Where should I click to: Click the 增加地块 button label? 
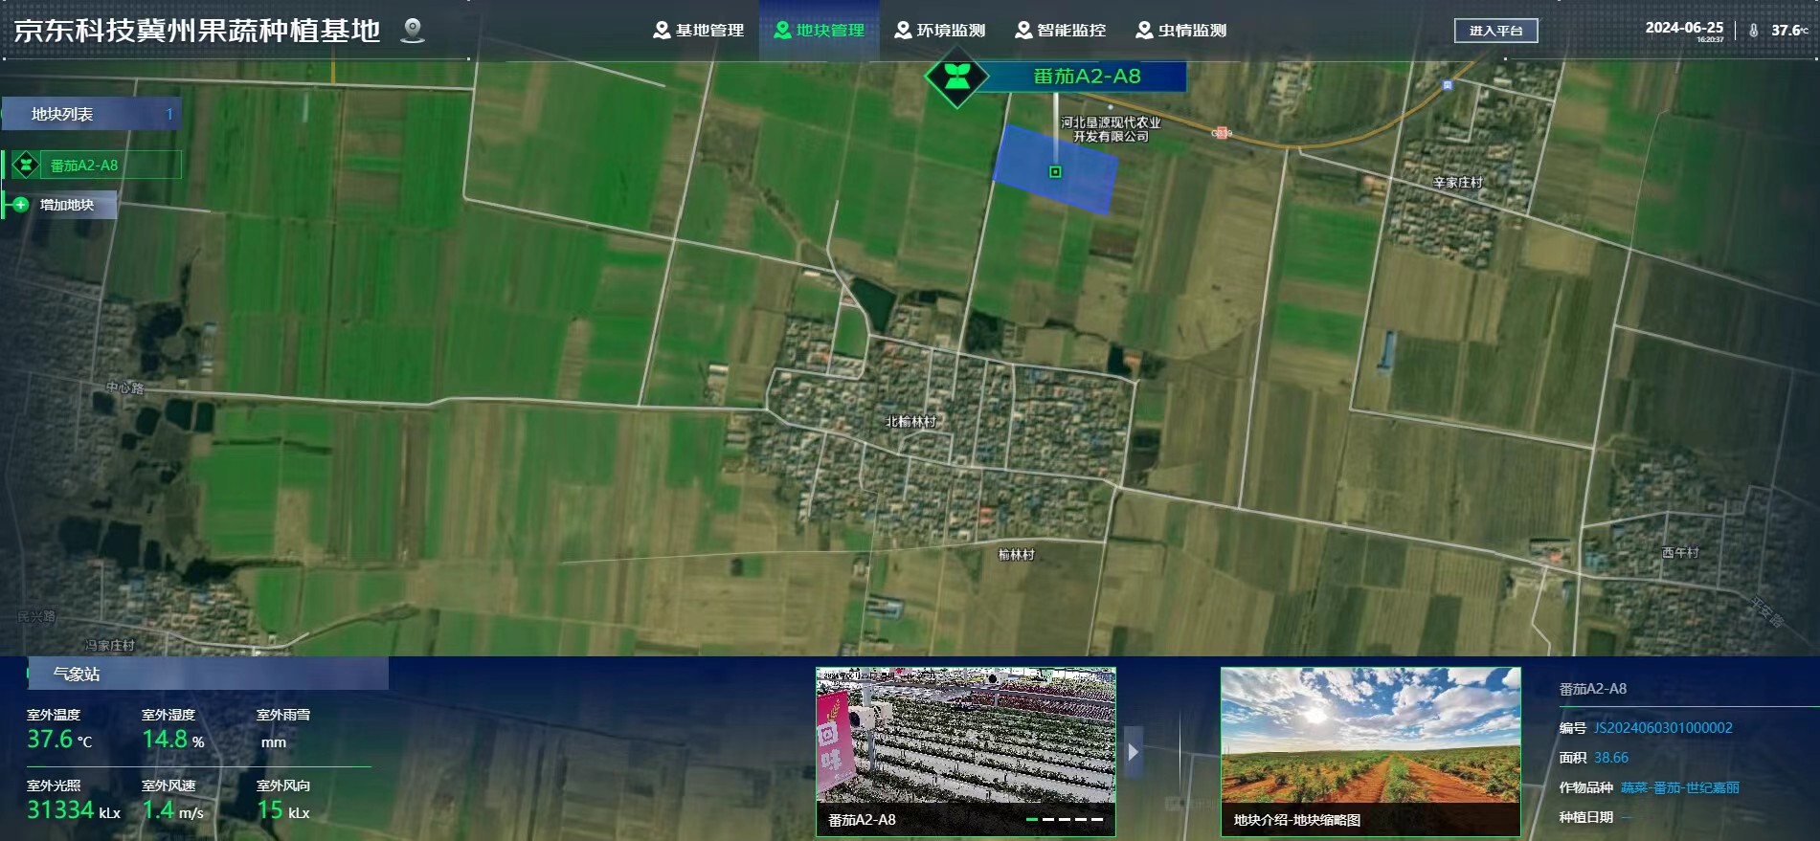click(x=67, y=205)
